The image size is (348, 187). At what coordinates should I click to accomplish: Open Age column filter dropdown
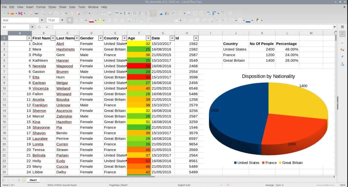[148, 38]
